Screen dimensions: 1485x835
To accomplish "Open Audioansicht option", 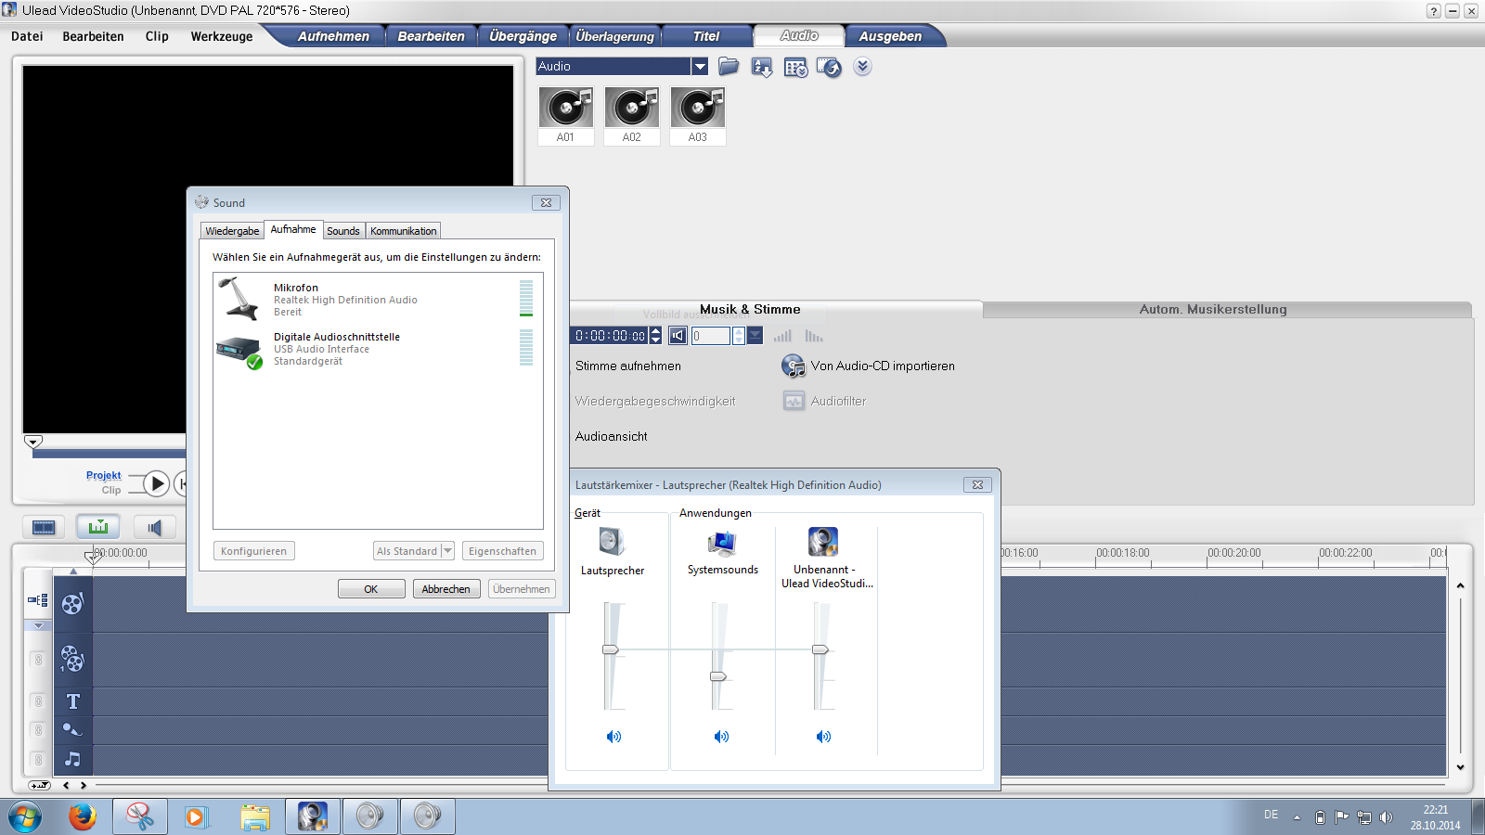I will [612, 436].
